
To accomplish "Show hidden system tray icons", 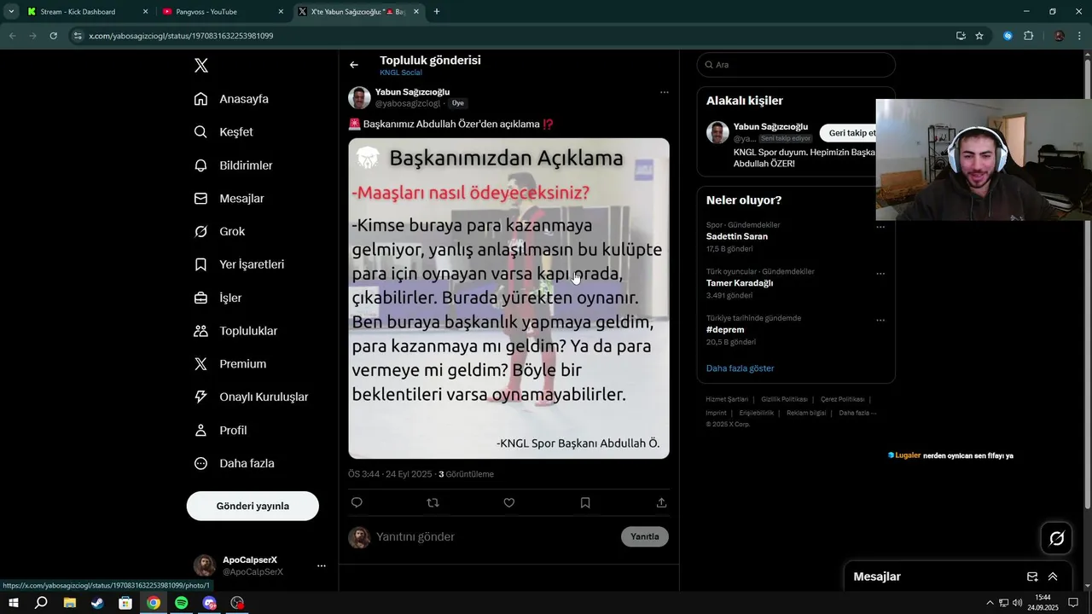I will pyautogui.click(x=990, y=603).
